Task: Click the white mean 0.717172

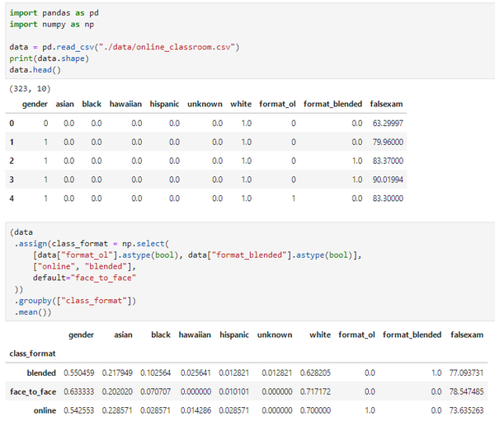Action: tap(309, 391)
